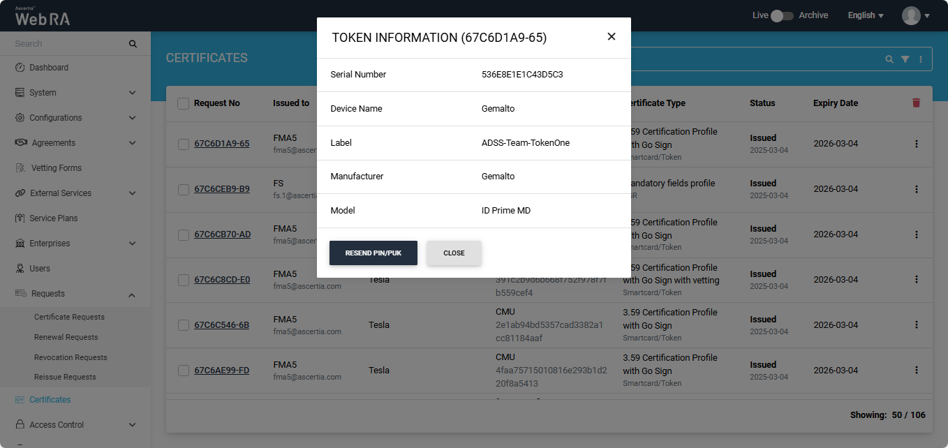Image resolution: width=948 pixels, height=448 pixels.
Task: Click the red delete trash icon
Action: (x=916, y=103)
